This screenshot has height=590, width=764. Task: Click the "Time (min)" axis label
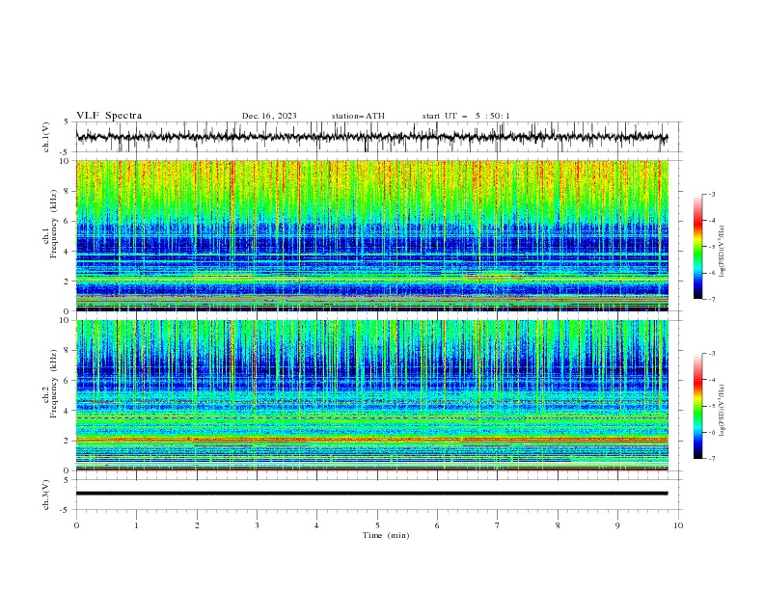click(386, 535)
